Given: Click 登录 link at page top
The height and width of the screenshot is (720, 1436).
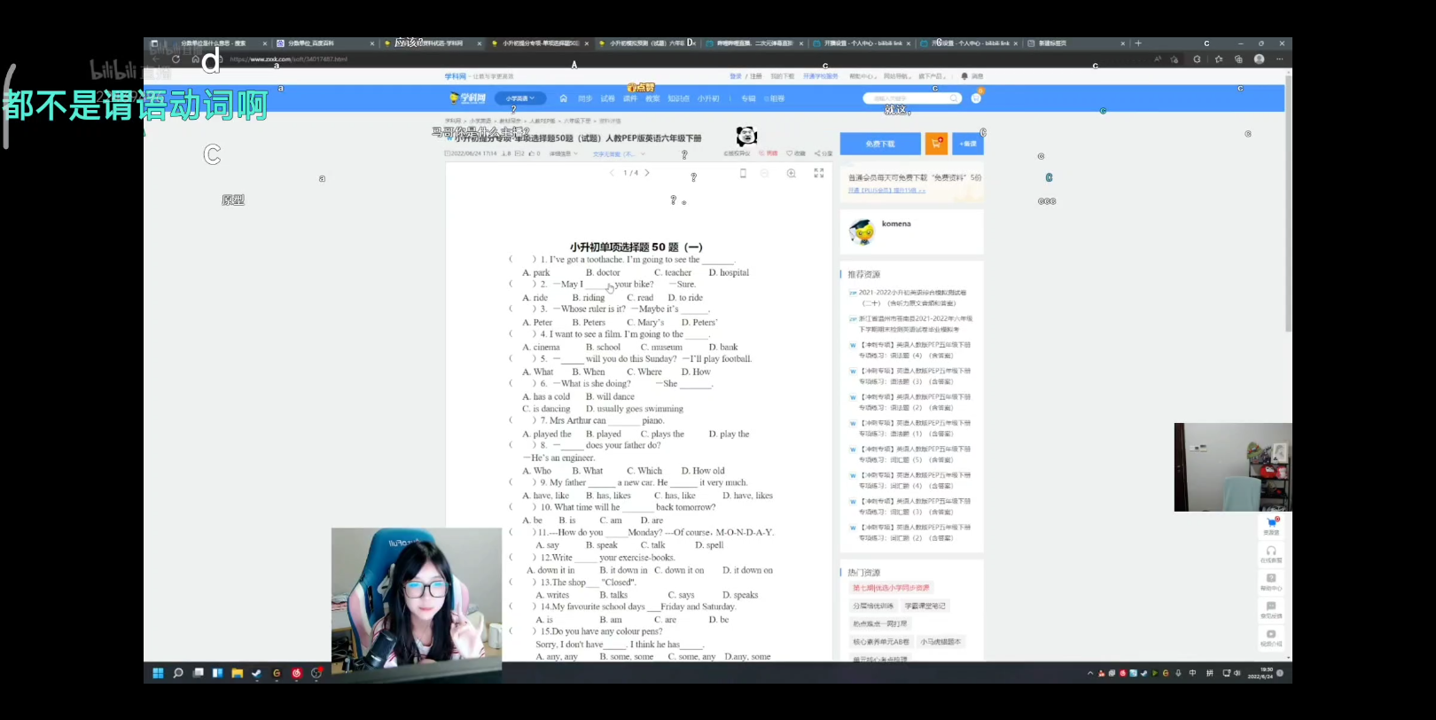Looking at the screenshot, I should (736, 76).
